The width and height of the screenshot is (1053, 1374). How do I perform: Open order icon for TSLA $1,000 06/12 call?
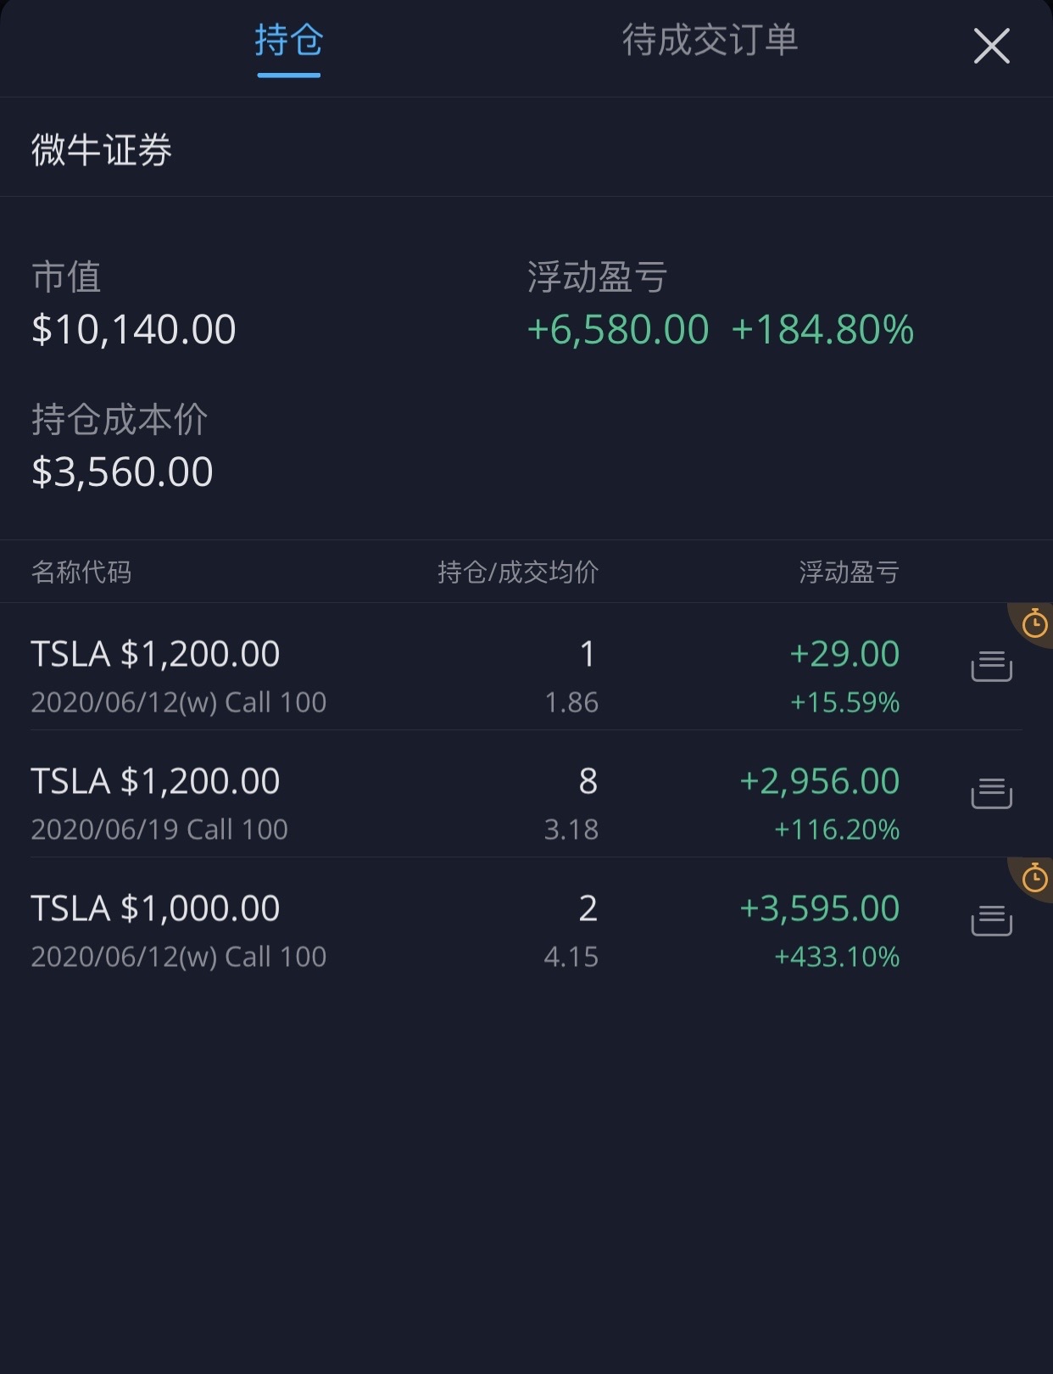[991, 921]
